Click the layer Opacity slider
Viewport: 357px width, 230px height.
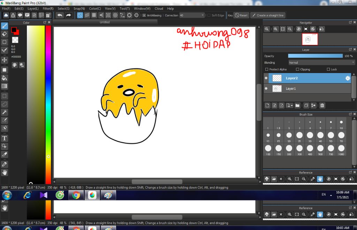[315, 56]
